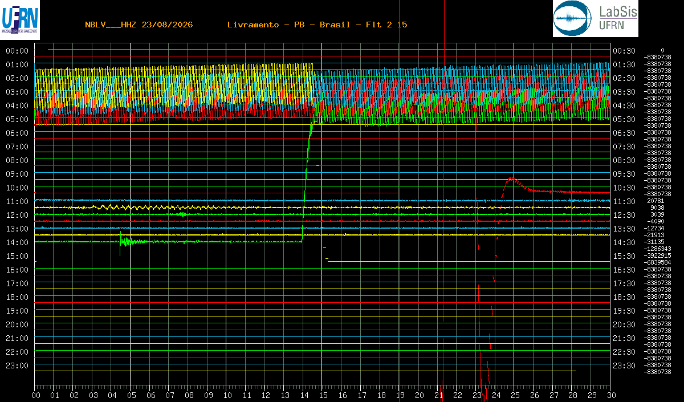
Task: Click the 18:00 hour label
Action: pyautogui.click(x=17, y=297)
